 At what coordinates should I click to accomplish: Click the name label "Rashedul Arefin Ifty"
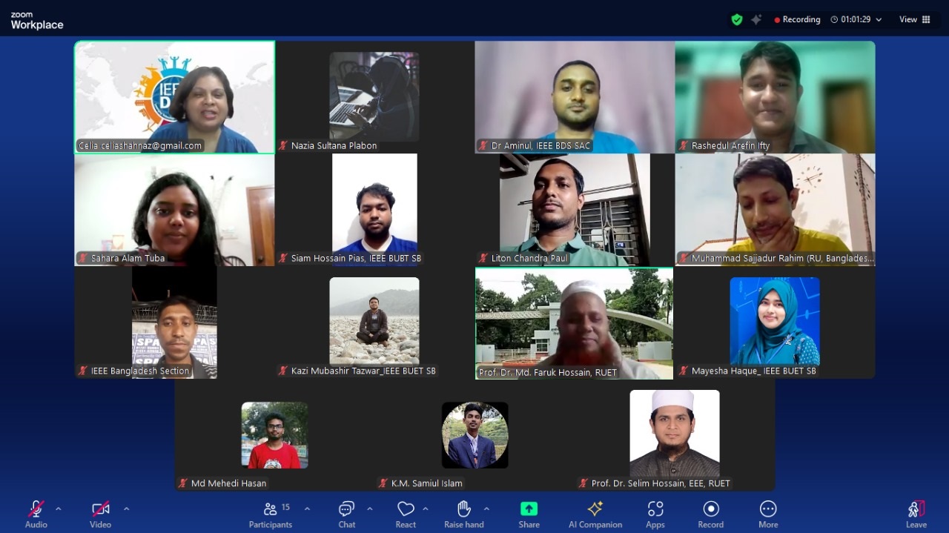point(730,146)
